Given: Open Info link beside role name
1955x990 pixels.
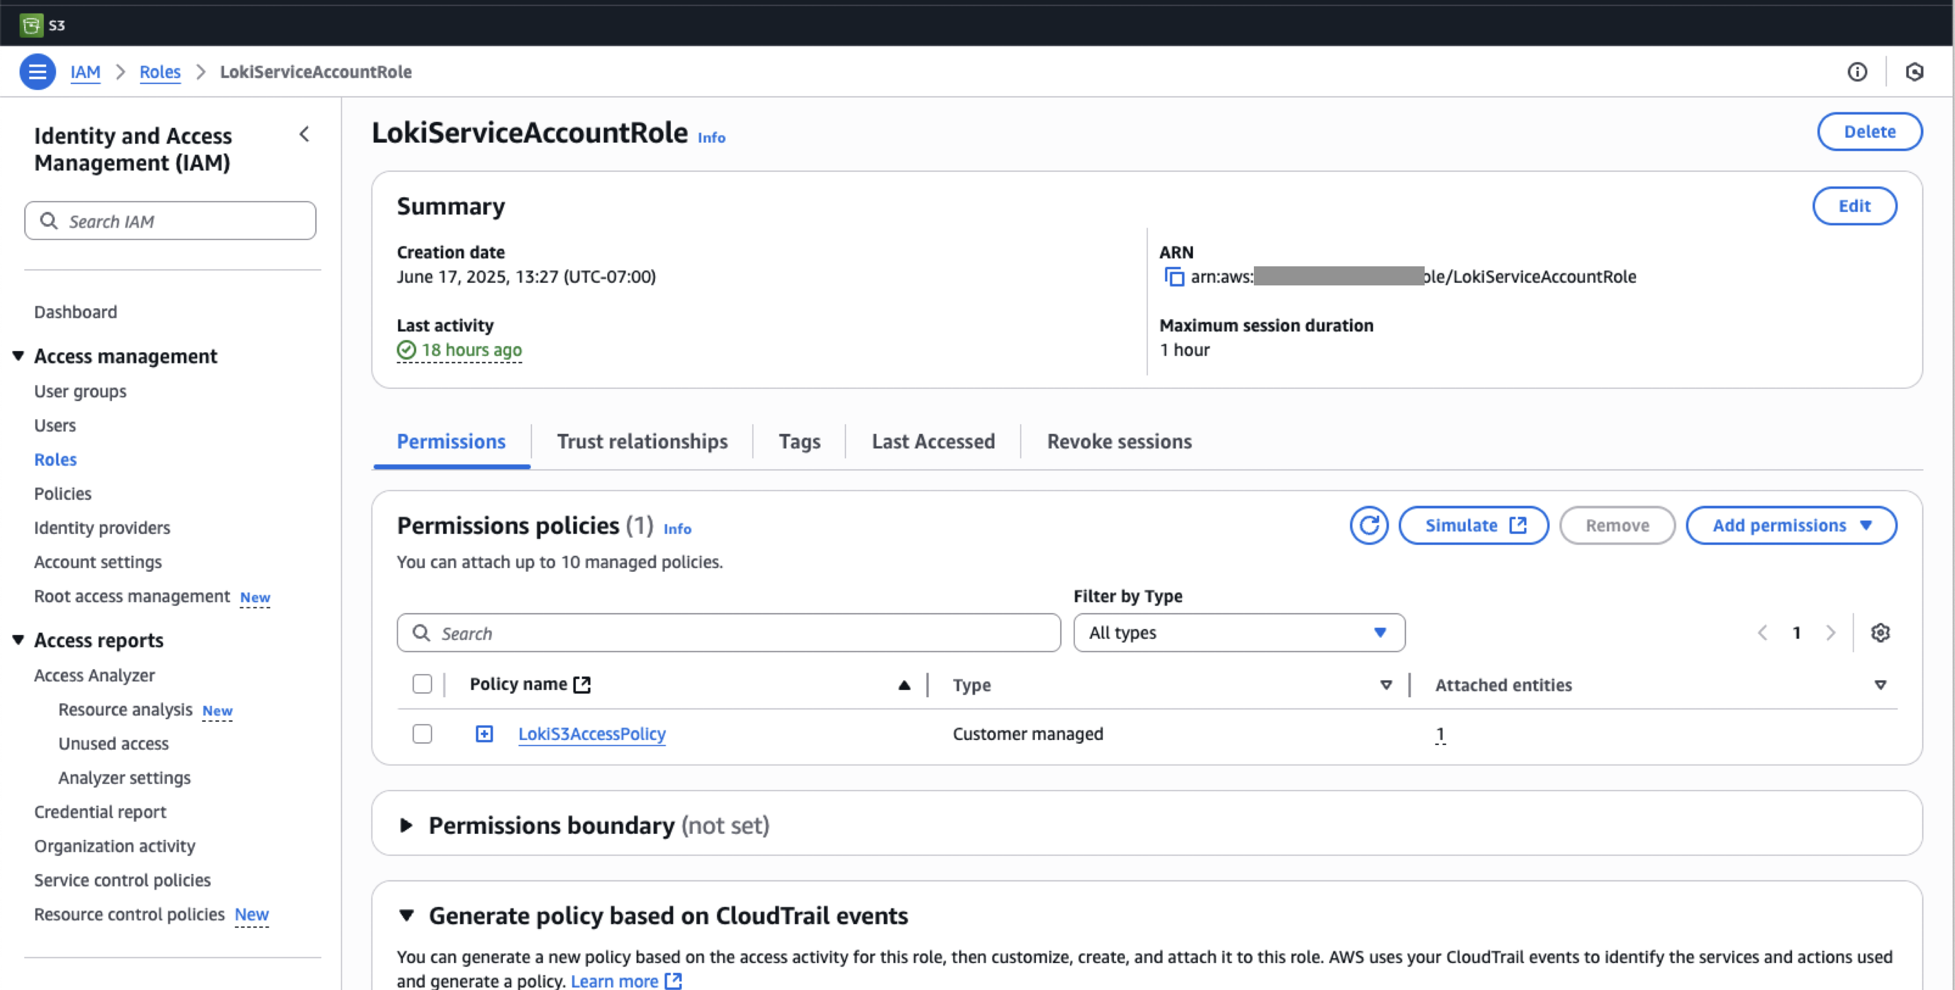Looking at the screenshot, I should click(711, 138).
